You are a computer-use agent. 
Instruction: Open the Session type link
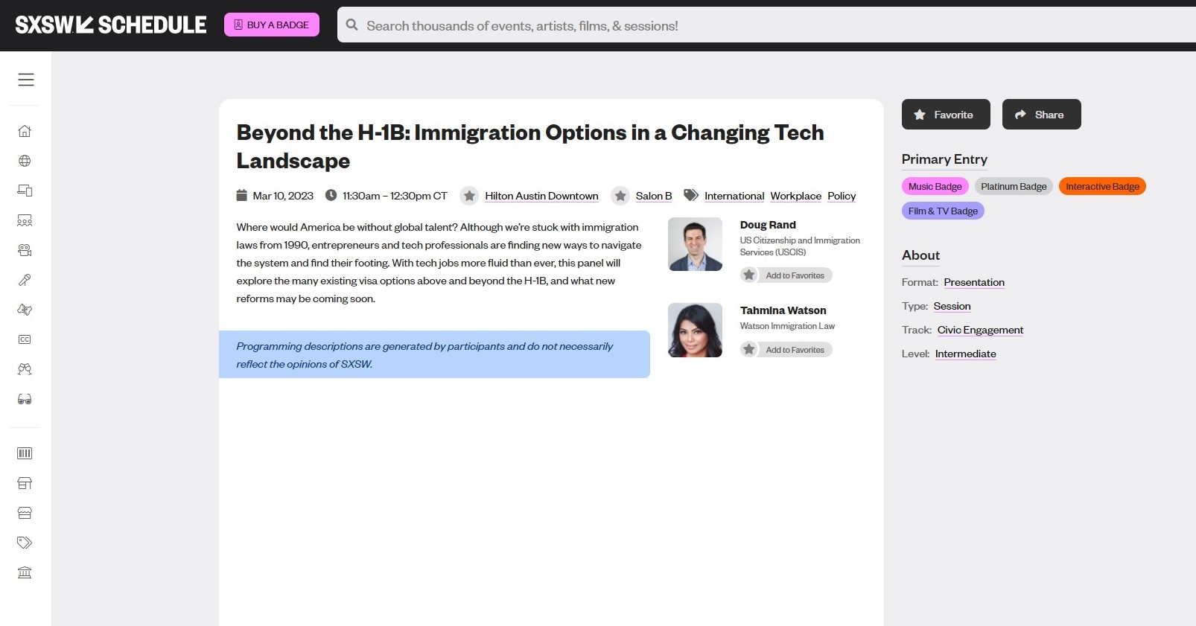pyautogui.click(x=952, y=306)
